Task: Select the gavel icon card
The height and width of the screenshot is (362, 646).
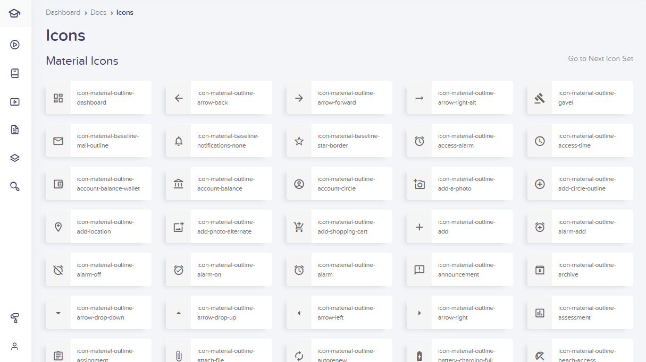Action: click(580, 98)
